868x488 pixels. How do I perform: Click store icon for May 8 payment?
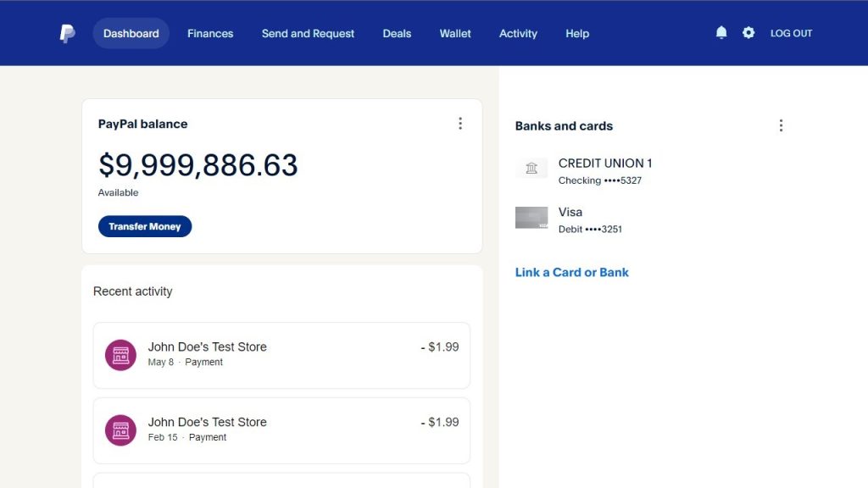pyautogui.click(x=120, y=355)
